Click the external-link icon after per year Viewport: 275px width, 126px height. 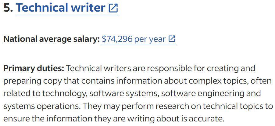tap(172, 39)
